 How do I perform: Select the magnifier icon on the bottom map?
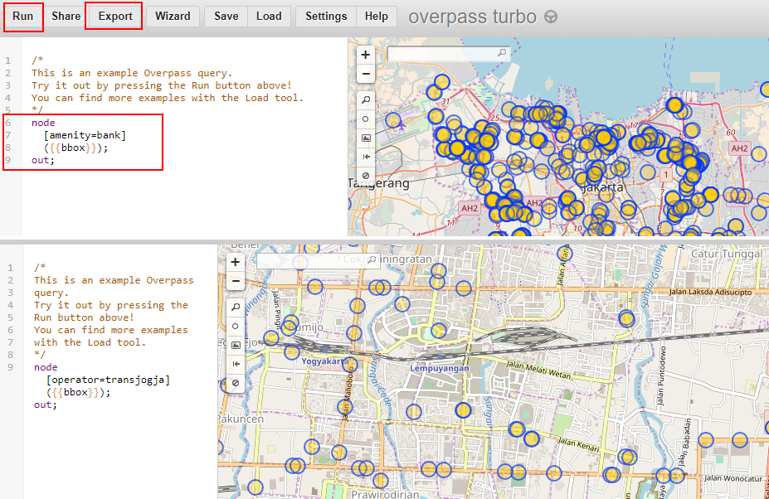tap(235, 306)
